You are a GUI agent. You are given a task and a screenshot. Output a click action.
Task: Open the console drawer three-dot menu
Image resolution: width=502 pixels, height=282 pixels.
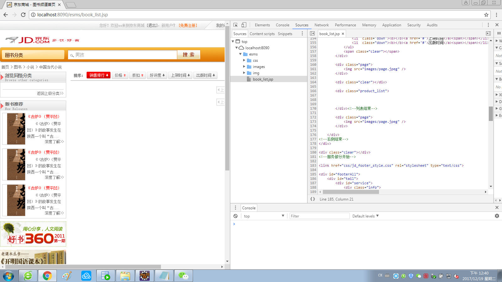235,208
